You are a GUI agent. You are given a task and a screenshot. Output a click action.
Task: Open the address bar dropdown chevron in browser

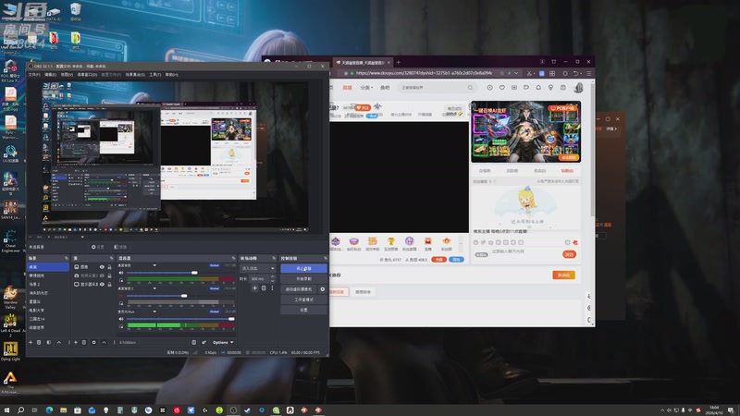(516, 73)
